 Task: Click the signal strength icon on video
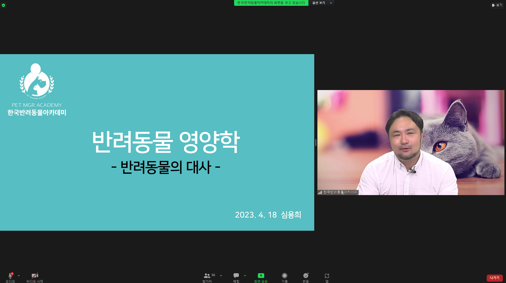point(320,192)
